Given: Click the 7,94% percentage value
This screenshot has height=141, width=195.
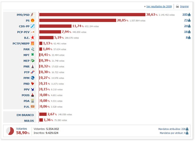Looking at the screenshot, I should pyautogui.click(x=66, y=32).
